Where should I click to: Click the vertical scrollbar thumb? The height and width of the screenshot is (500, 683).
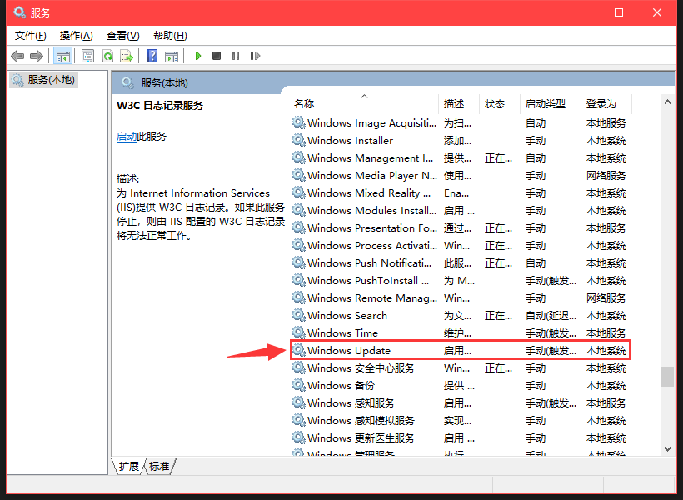click(x=667, y=377)
